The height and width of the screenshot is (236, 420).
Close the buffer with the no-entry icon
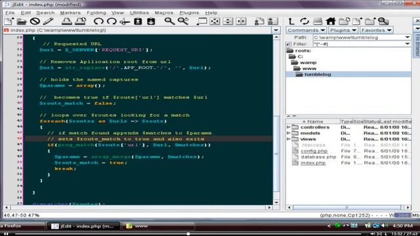[x=35, y=21]
